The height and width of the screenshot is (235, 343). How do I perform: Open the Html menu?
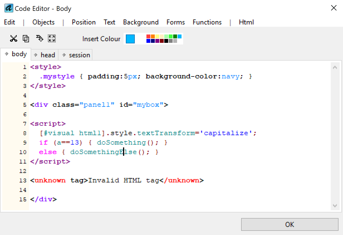pyautogui.click(x=246, y=22)
